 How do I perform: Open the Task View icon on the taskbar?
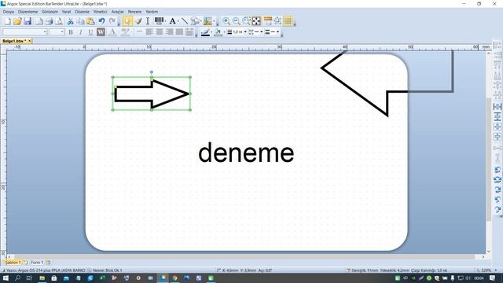coord(29,277)
